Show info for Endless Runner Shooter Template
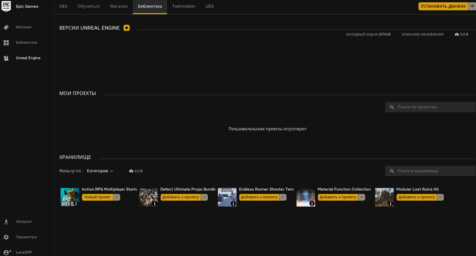Screen dimensions: 476x256 coord(233,203)
